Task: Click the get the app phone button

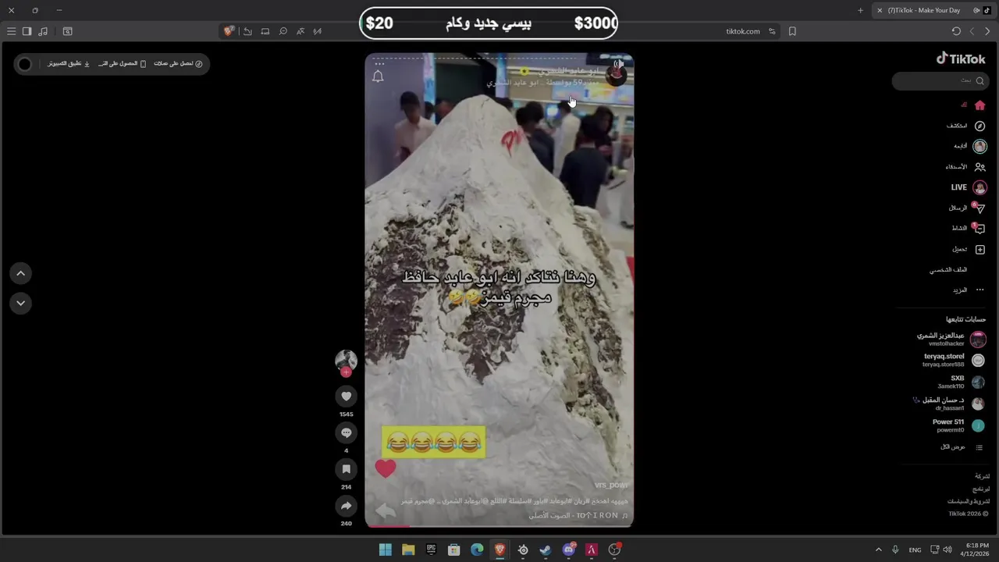Action: [123, 64]
